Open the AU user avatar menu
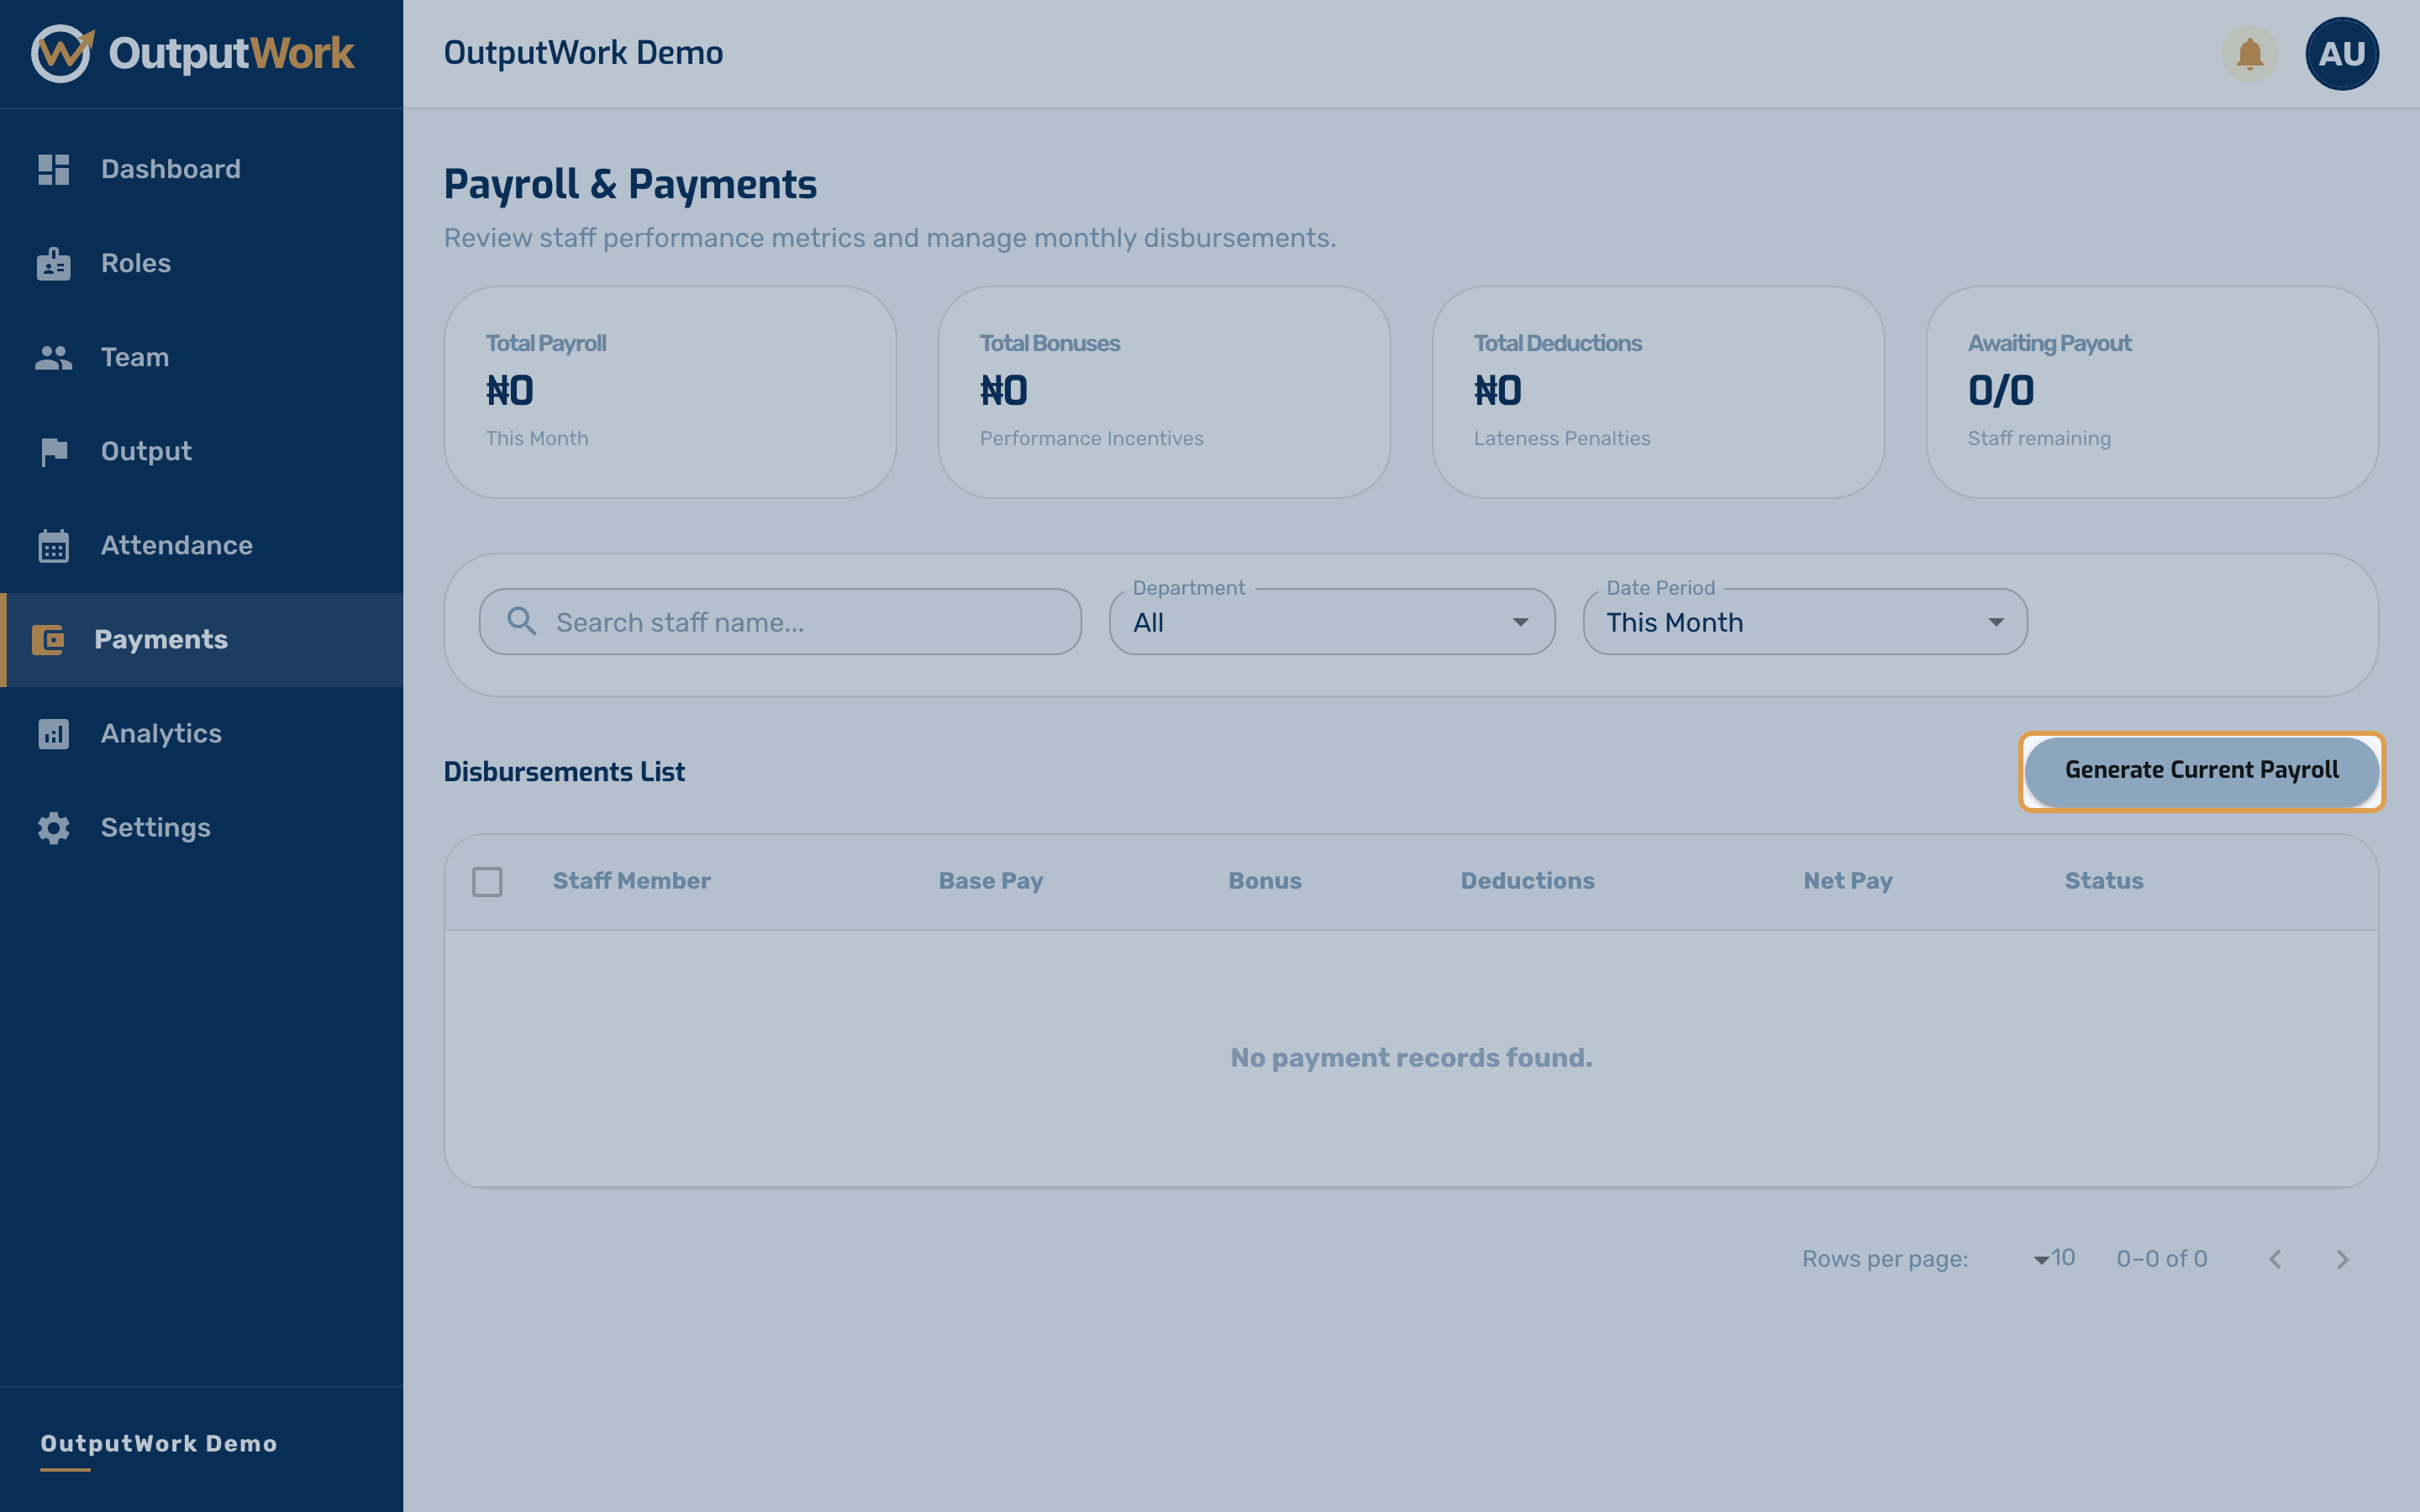The image size is (2420, 1512). click(2342, 53)
